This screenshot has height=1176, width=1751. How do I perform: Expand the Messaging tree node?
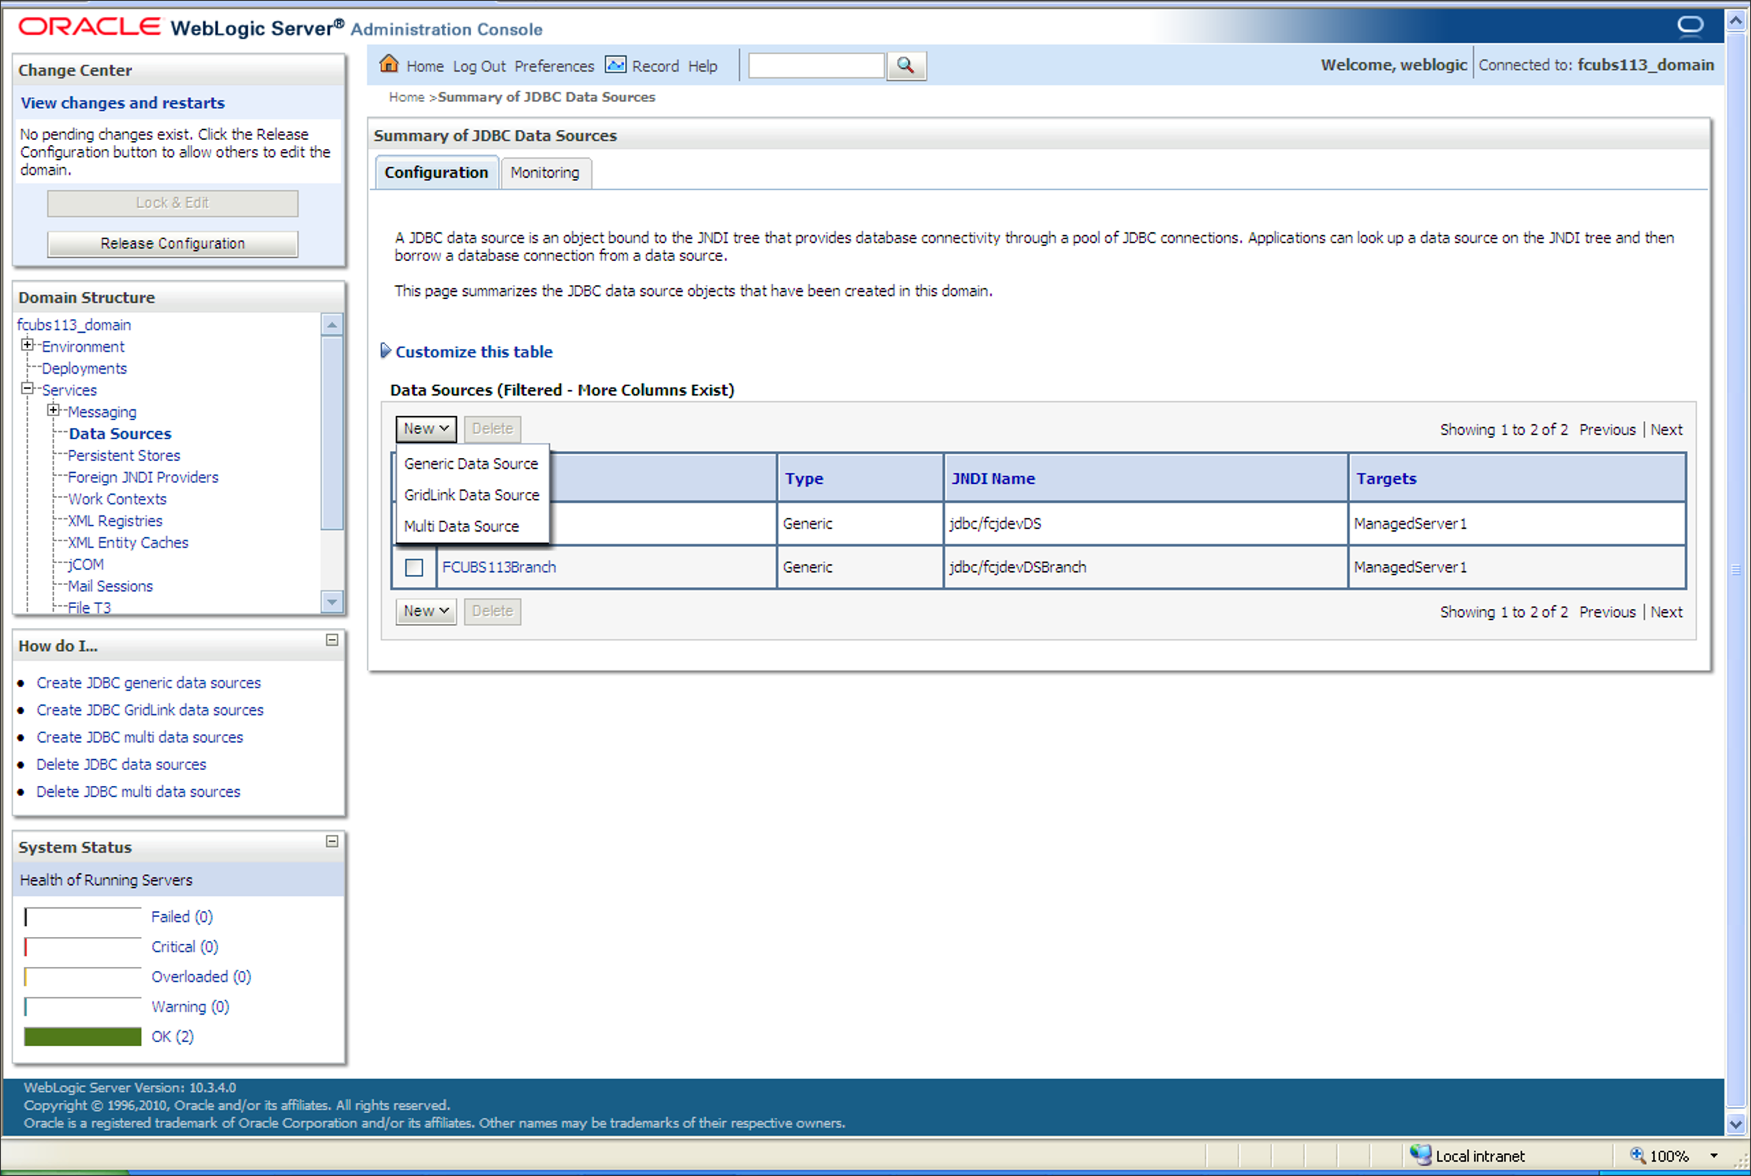[53, 410]
